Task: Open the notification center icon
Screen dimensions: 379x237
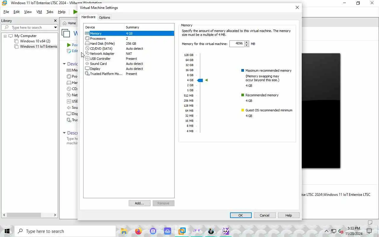Action: (x=369, y=231)
